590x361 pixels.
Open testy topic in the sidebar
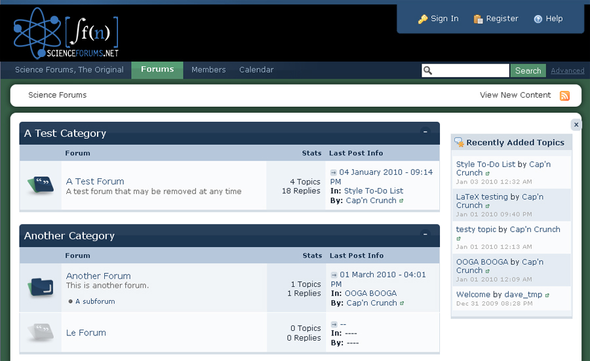click(x=476, y=229)
